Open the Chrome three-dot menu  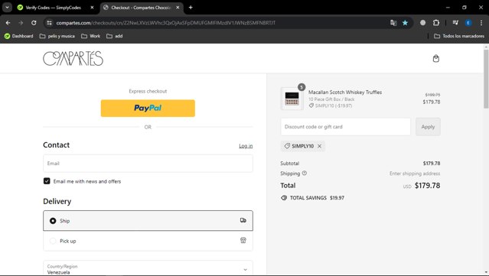(x=481, y=23)
